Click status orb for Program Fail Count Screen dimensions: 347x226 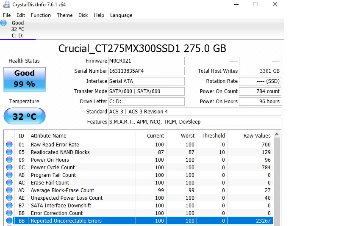coord(9,175)
